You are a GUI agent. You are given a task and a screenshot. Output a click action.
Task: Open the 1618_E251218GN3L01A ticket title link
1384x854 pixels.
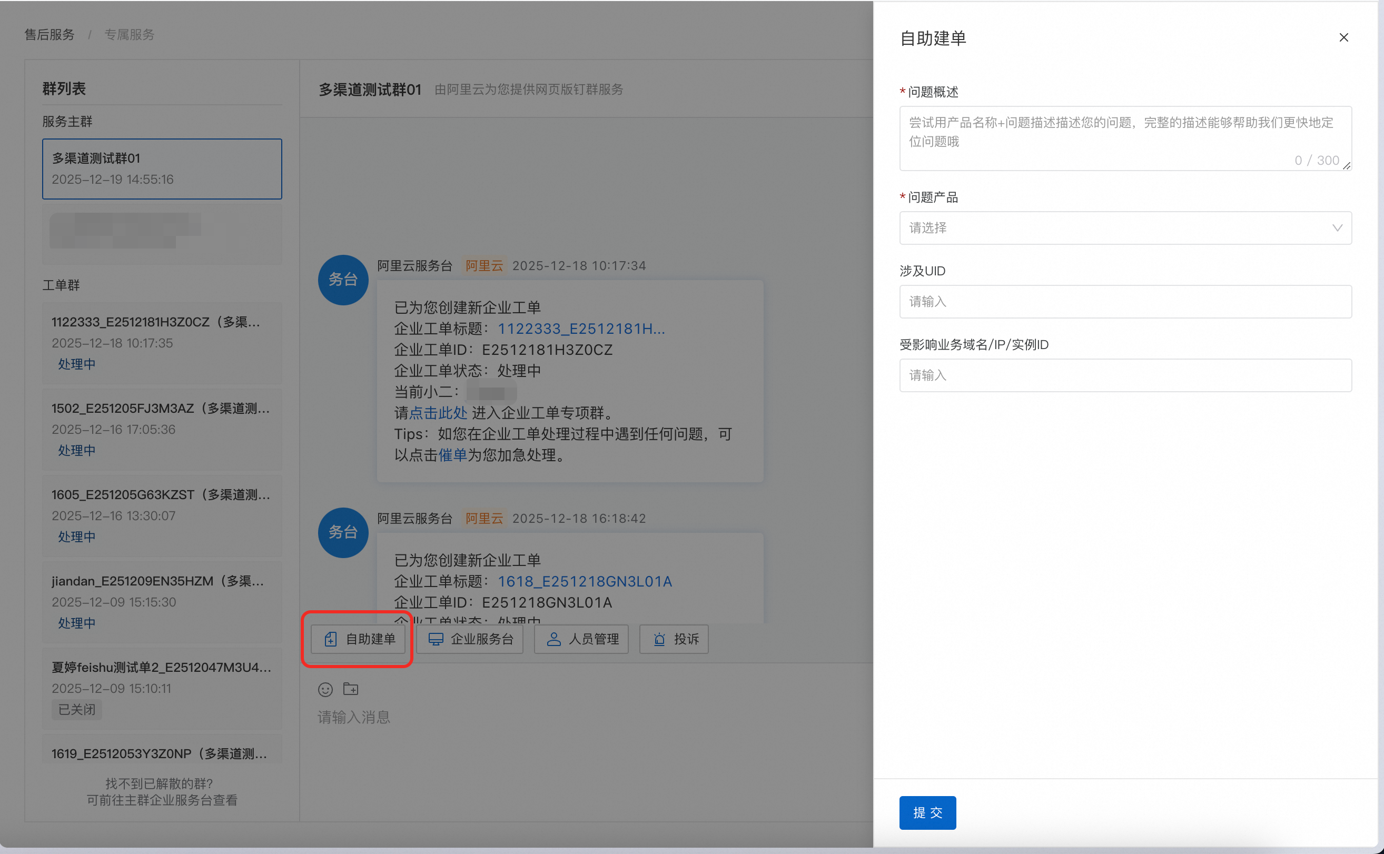(584, 581)
